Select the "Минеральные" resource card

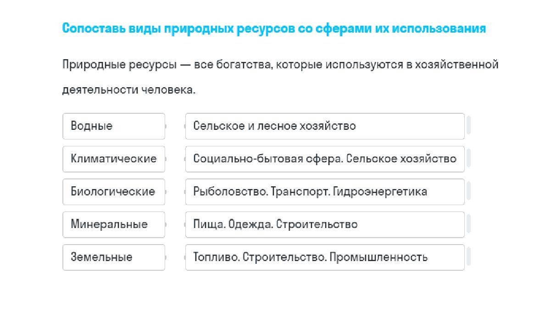(x=113, y=224)
